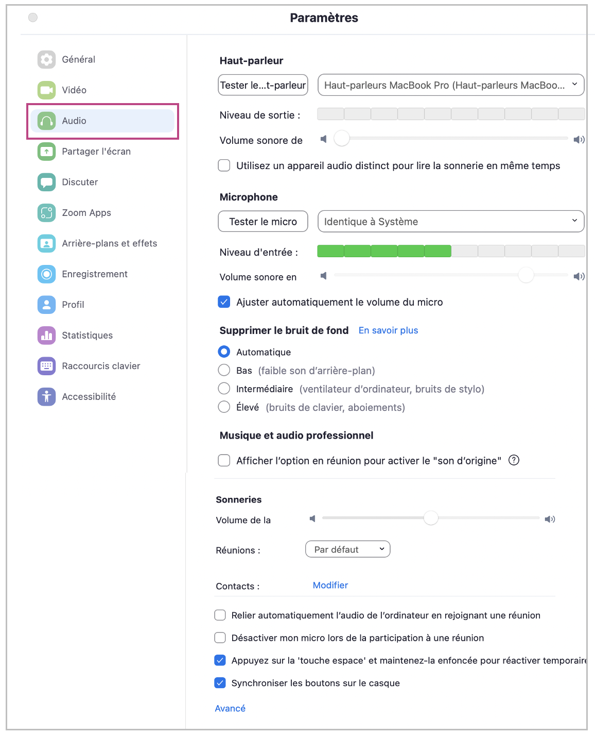595x735 pixels.
Task: Click the Discuter chat bubble icon
Action: pos(46,182)
